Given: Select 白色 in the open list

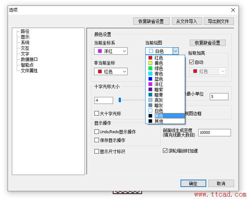Looking at the screenshot, I should click(x=165, y=111).
